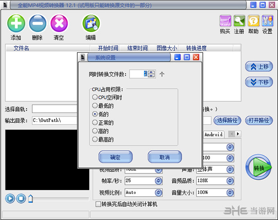Click the Move Down (下移) button
Image resolution: width=278 pixels, height=220 pixels.
click(259, 82)
